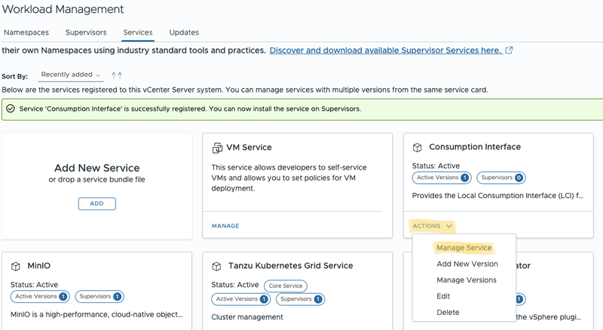
Task: Toggle the sort direction arrows
Action: point(116,75)
